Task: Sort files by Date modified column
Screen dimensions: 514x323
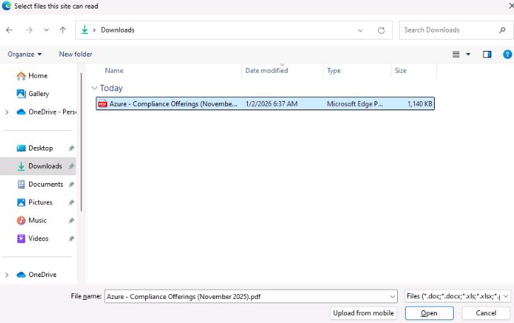Action: click(x=266, y=71)
